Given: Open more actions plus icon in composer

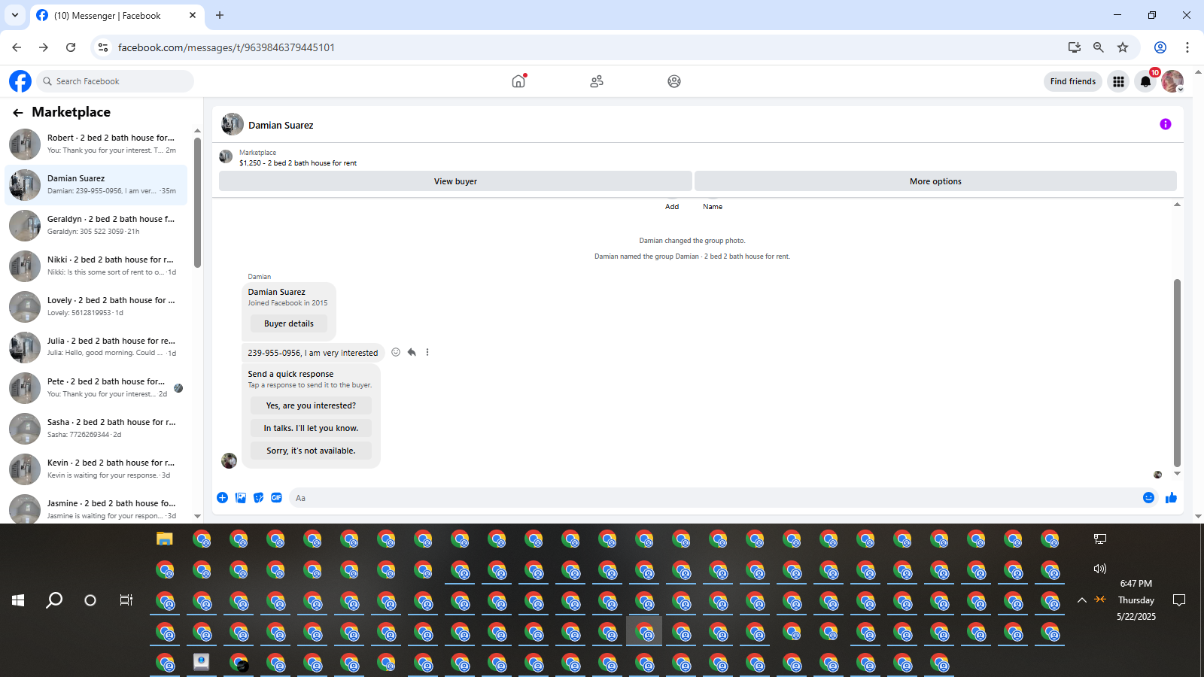Looking at the screenshot, I should point(222,498).
